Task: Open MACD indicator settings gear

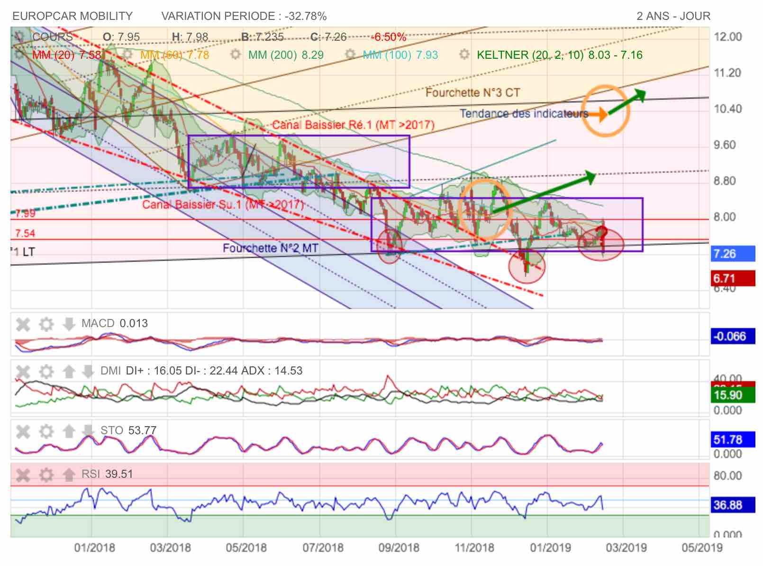Action: [x=46, y=324]
